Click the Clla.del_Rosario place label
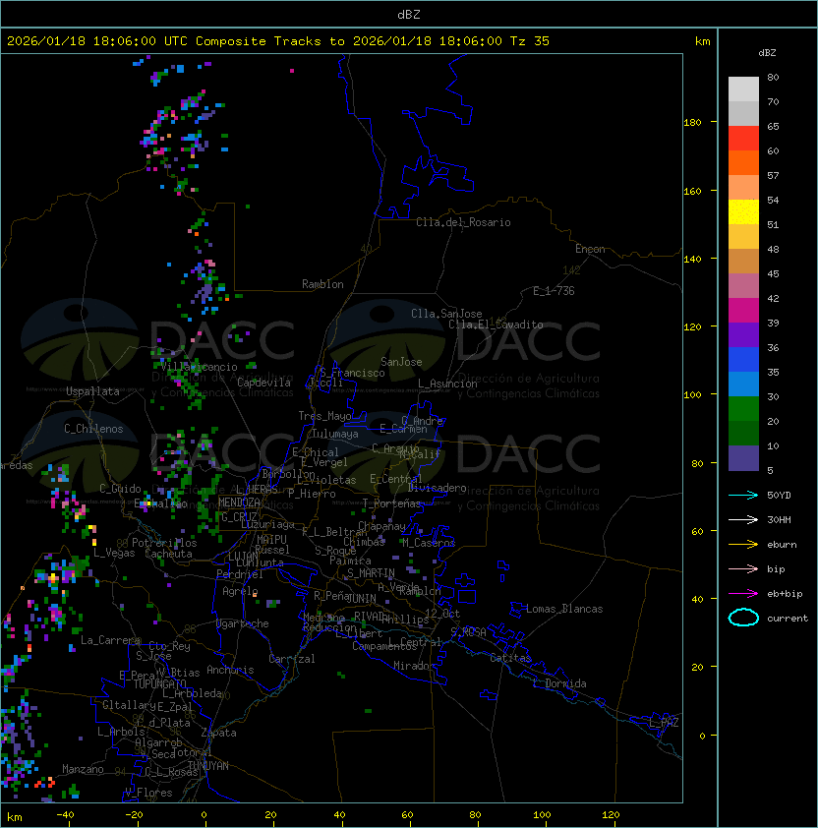This screenshot has width=818, height=828. [464, 222]
